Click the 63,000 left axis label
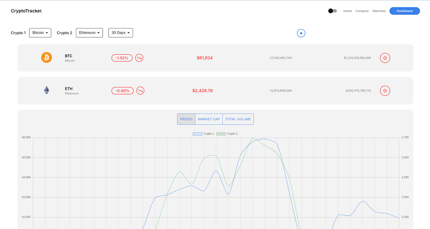The image size is (430, 229). [26, 197]
